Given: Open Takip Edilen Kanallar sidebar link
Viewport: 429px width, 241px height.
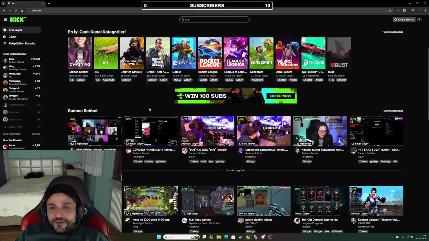Looking at the screenshot, I should click(x=21, y=44).
